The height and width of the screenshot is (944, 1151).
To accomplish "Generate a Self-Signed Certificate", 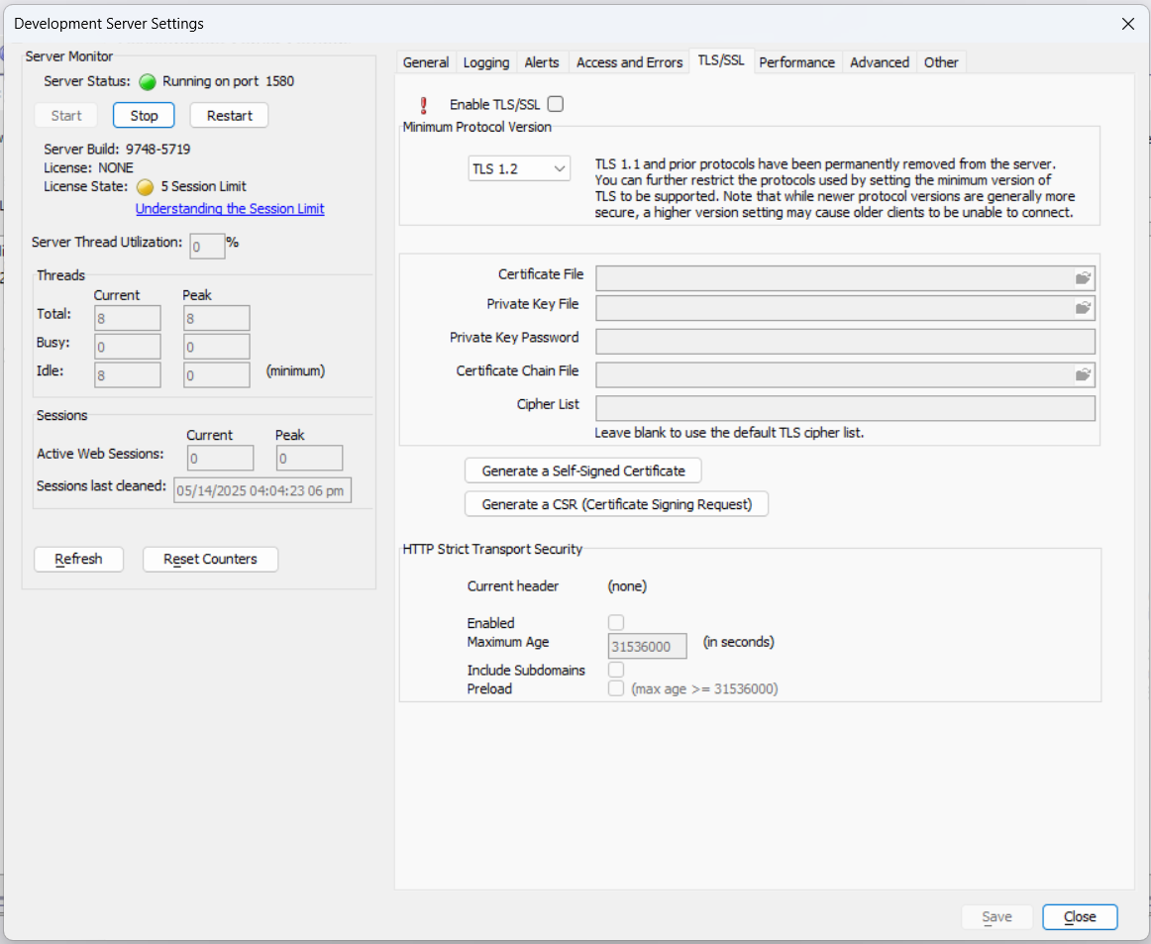I will [582, 471].
